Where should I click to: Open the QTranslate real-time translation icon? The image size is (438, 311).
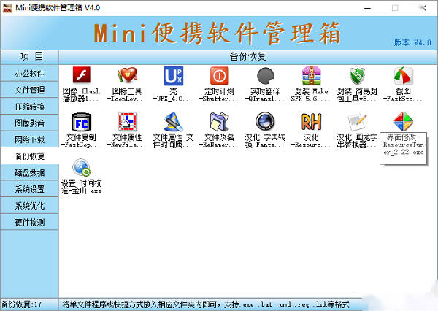266,76
